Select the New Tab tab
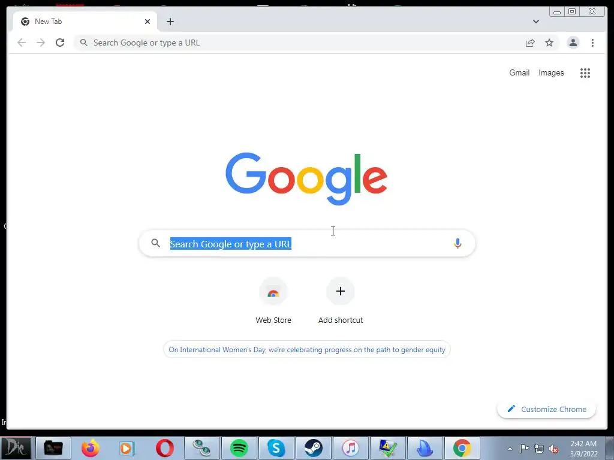 tap(85, 22)
